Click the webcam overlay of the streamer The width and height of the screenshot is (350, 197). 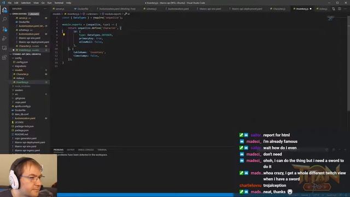(x=28, y=176)
